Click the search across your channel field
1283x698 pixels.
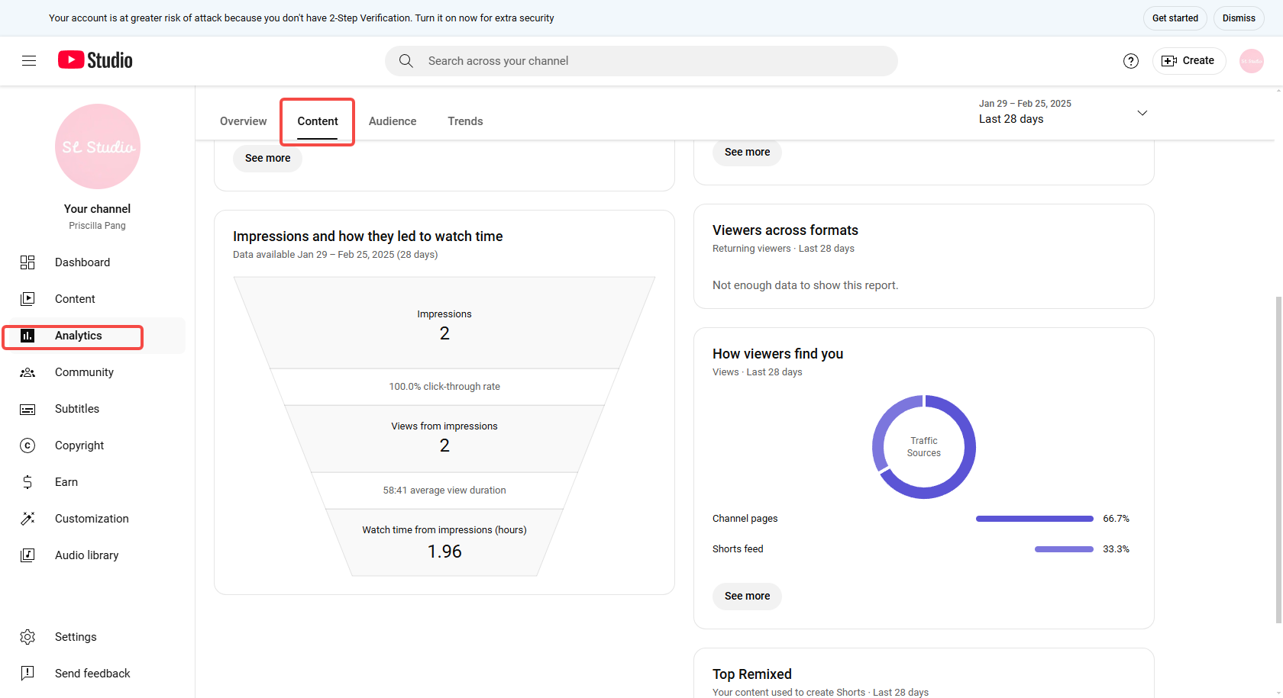point(641,60)
